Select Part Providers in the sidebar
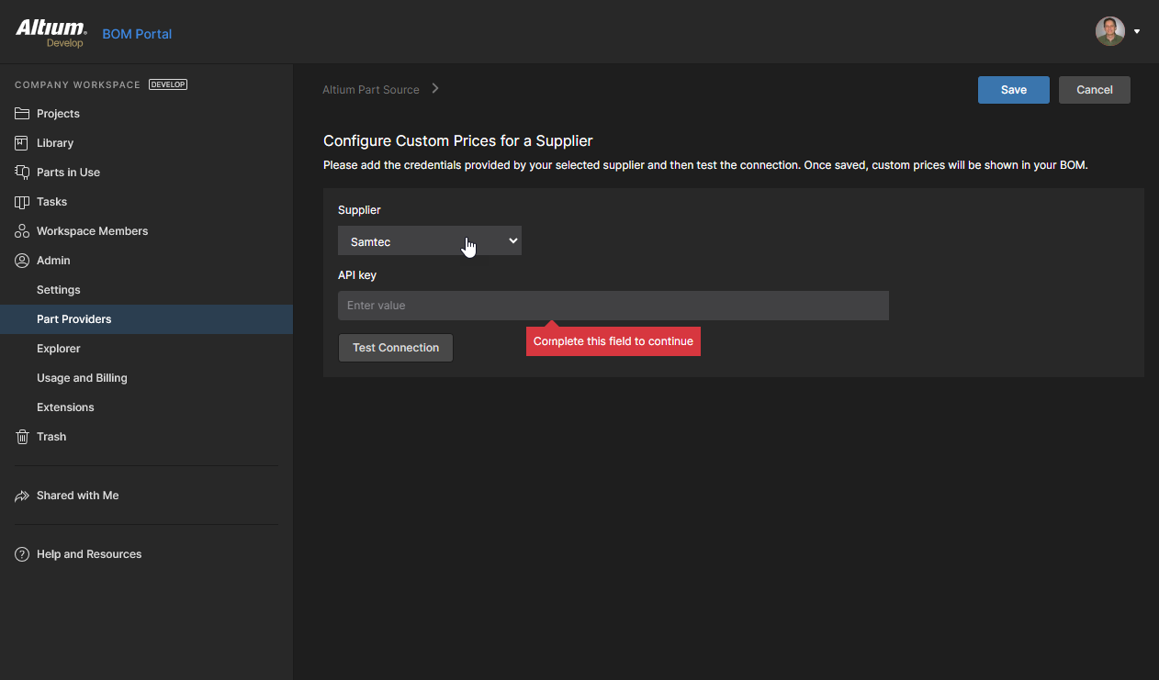 pyautogui.click(x=74, y=319)
